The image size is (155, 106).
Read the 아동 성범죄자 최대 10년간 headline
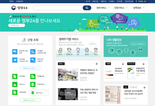(89, 91)
